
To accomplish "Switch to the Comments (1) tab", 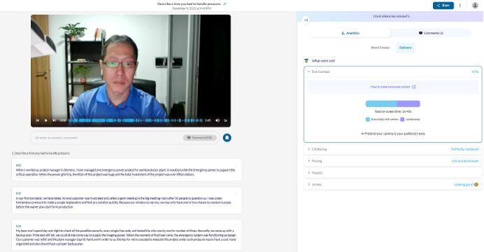I will tap(432, 33).
